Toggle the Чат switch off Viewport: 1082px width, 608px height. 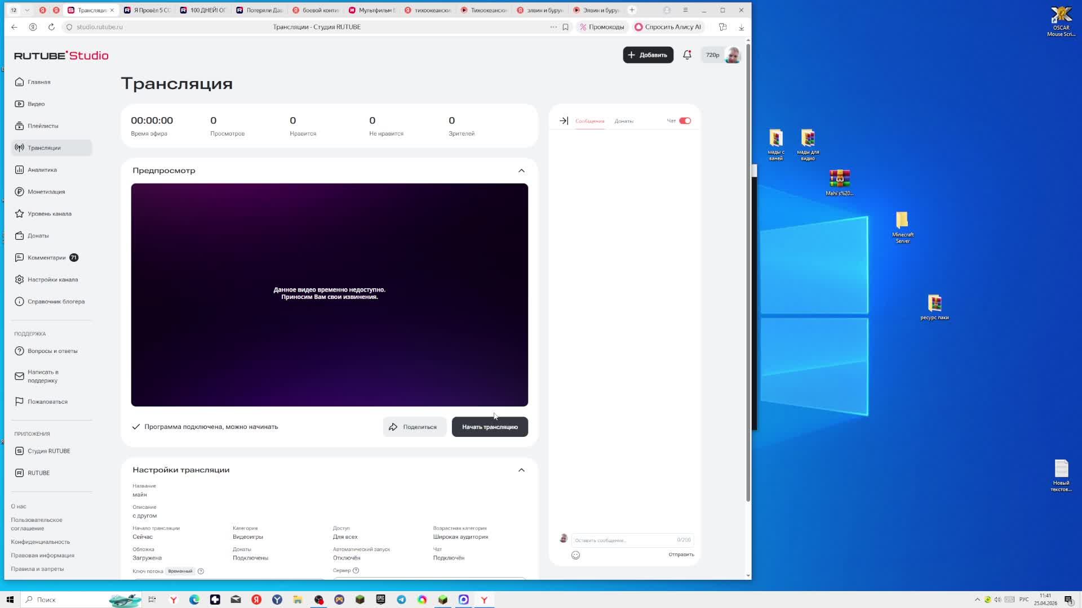685,120
